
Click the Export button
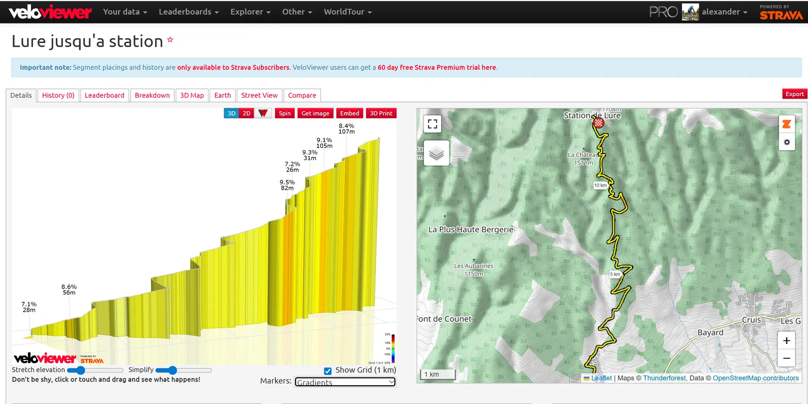(x=794, y=94)
